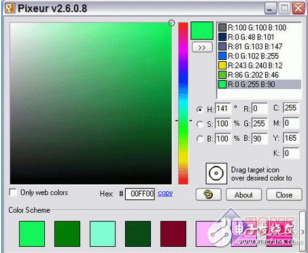Click the Hex value input field
Viewport: 308px width, 253px height.
(x=140, y=194)
